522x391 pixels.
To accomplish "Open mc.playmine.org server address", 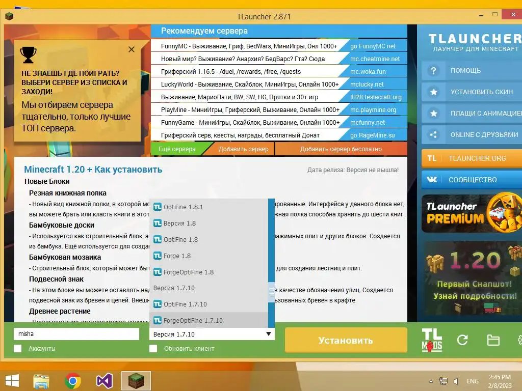I will tap(373, 110).
